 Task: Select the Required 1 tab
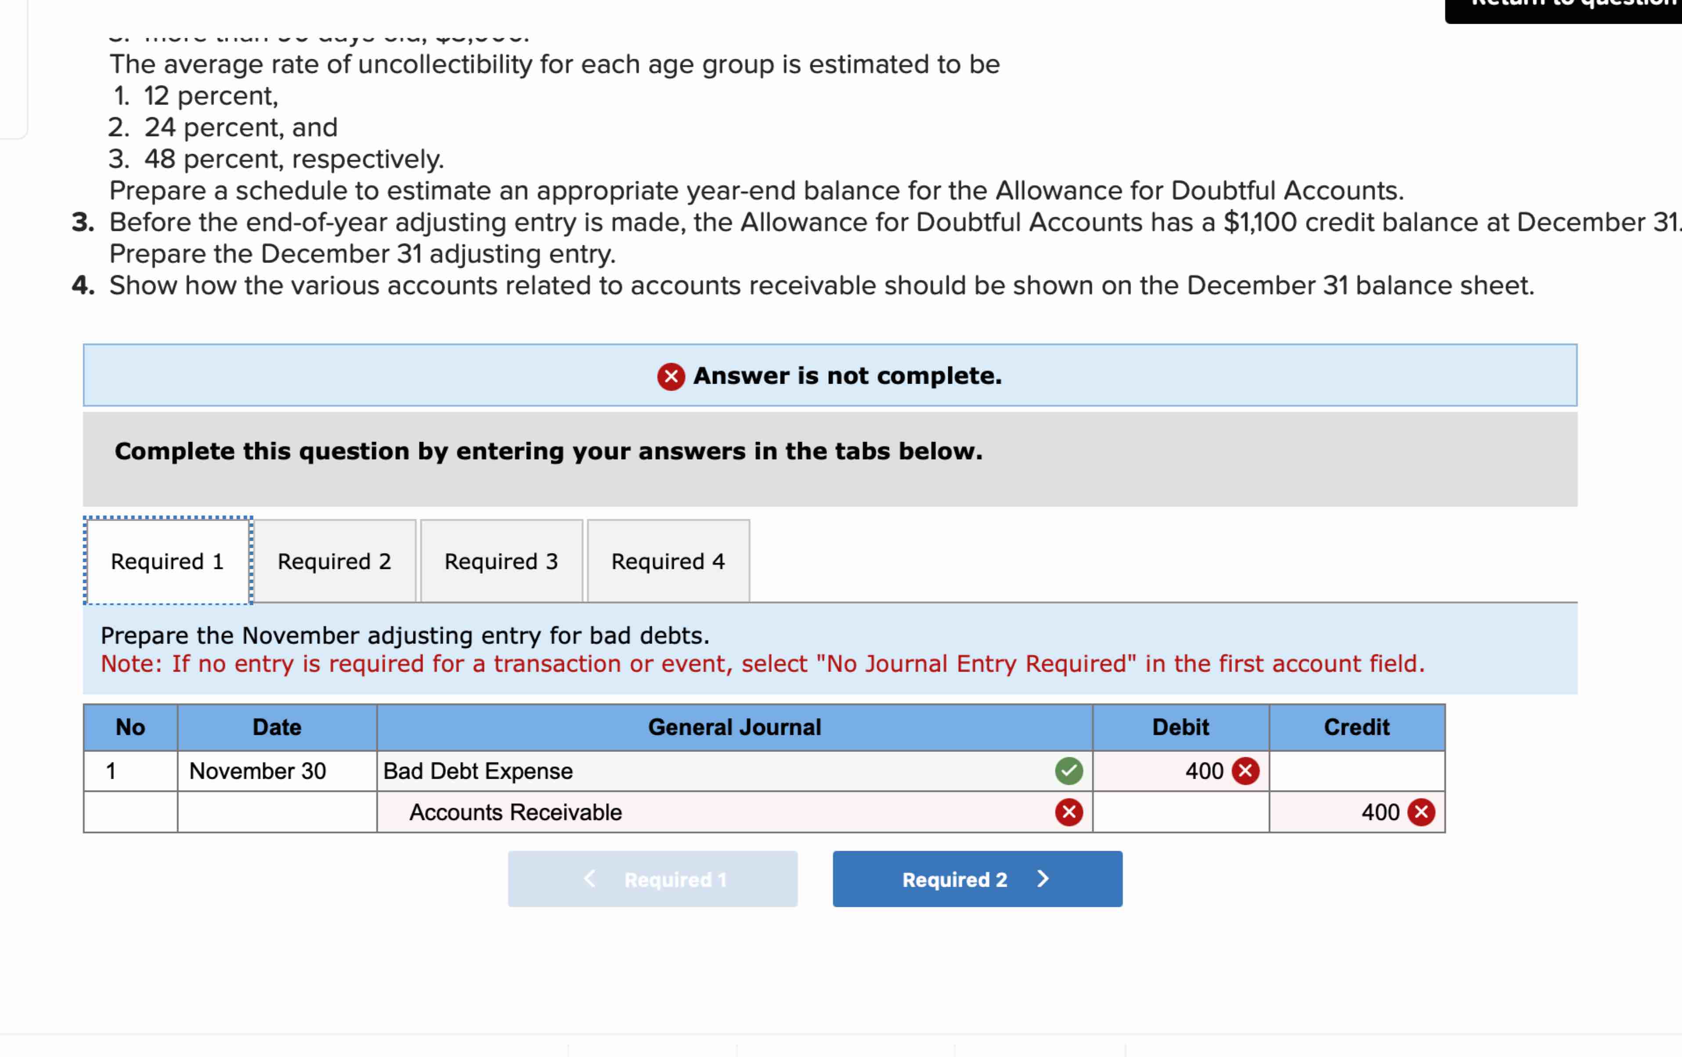point(168,561)
